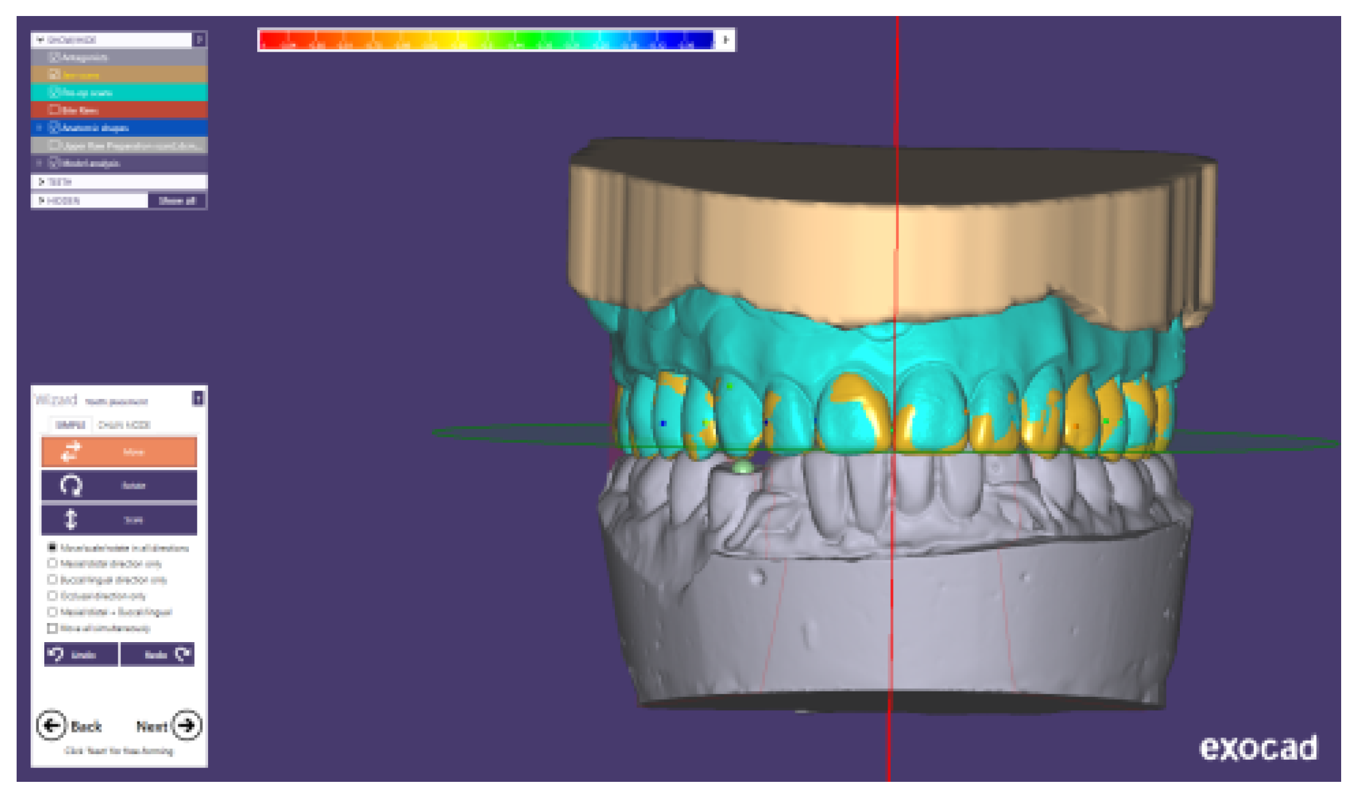This screenshot has height=796, width=1359.
Task: Expand the TEETH section
Action: 40,182
